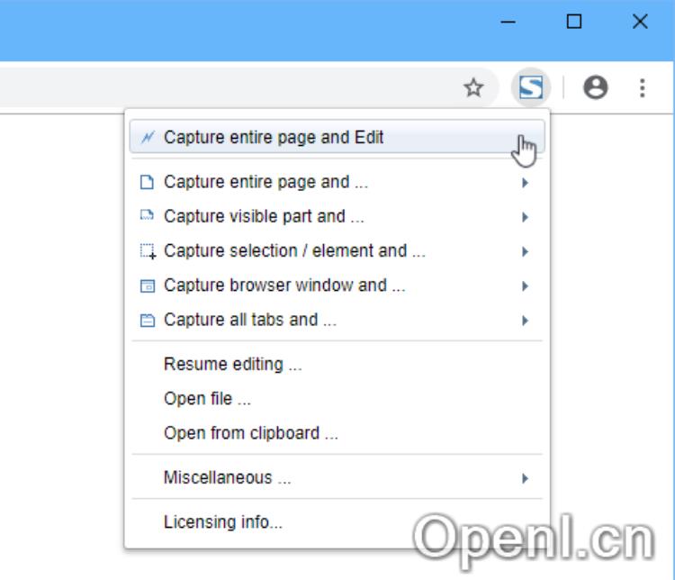The width and height of the screenshot is (675, 580).
Task: Click page icon next to Capture entire page
Action: [148, 183]
